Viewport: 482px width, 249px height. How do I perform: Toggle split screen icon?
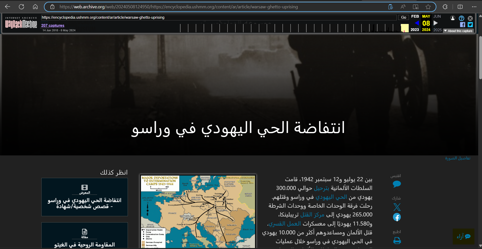460,7
